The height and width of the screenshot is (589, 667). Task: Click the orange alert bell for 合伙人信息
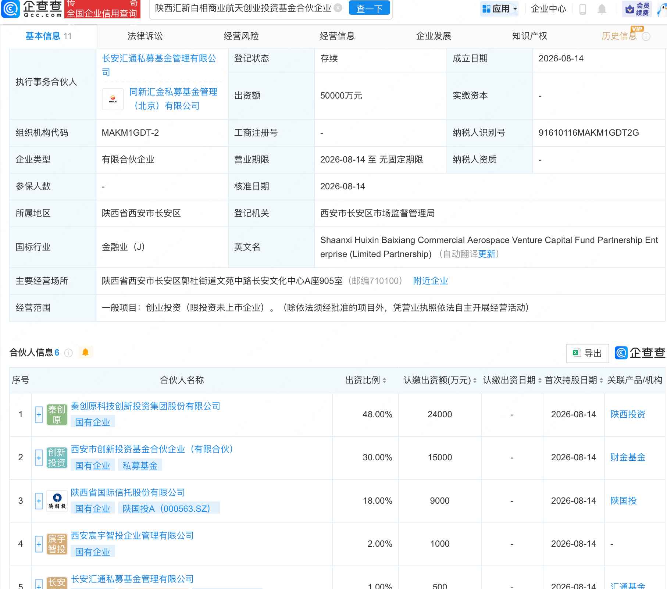coord(86,353)
